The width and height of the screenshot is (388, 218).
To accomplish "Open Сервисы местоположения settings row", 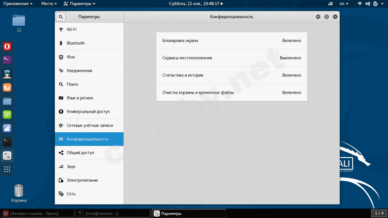I will tap(232, 58).
